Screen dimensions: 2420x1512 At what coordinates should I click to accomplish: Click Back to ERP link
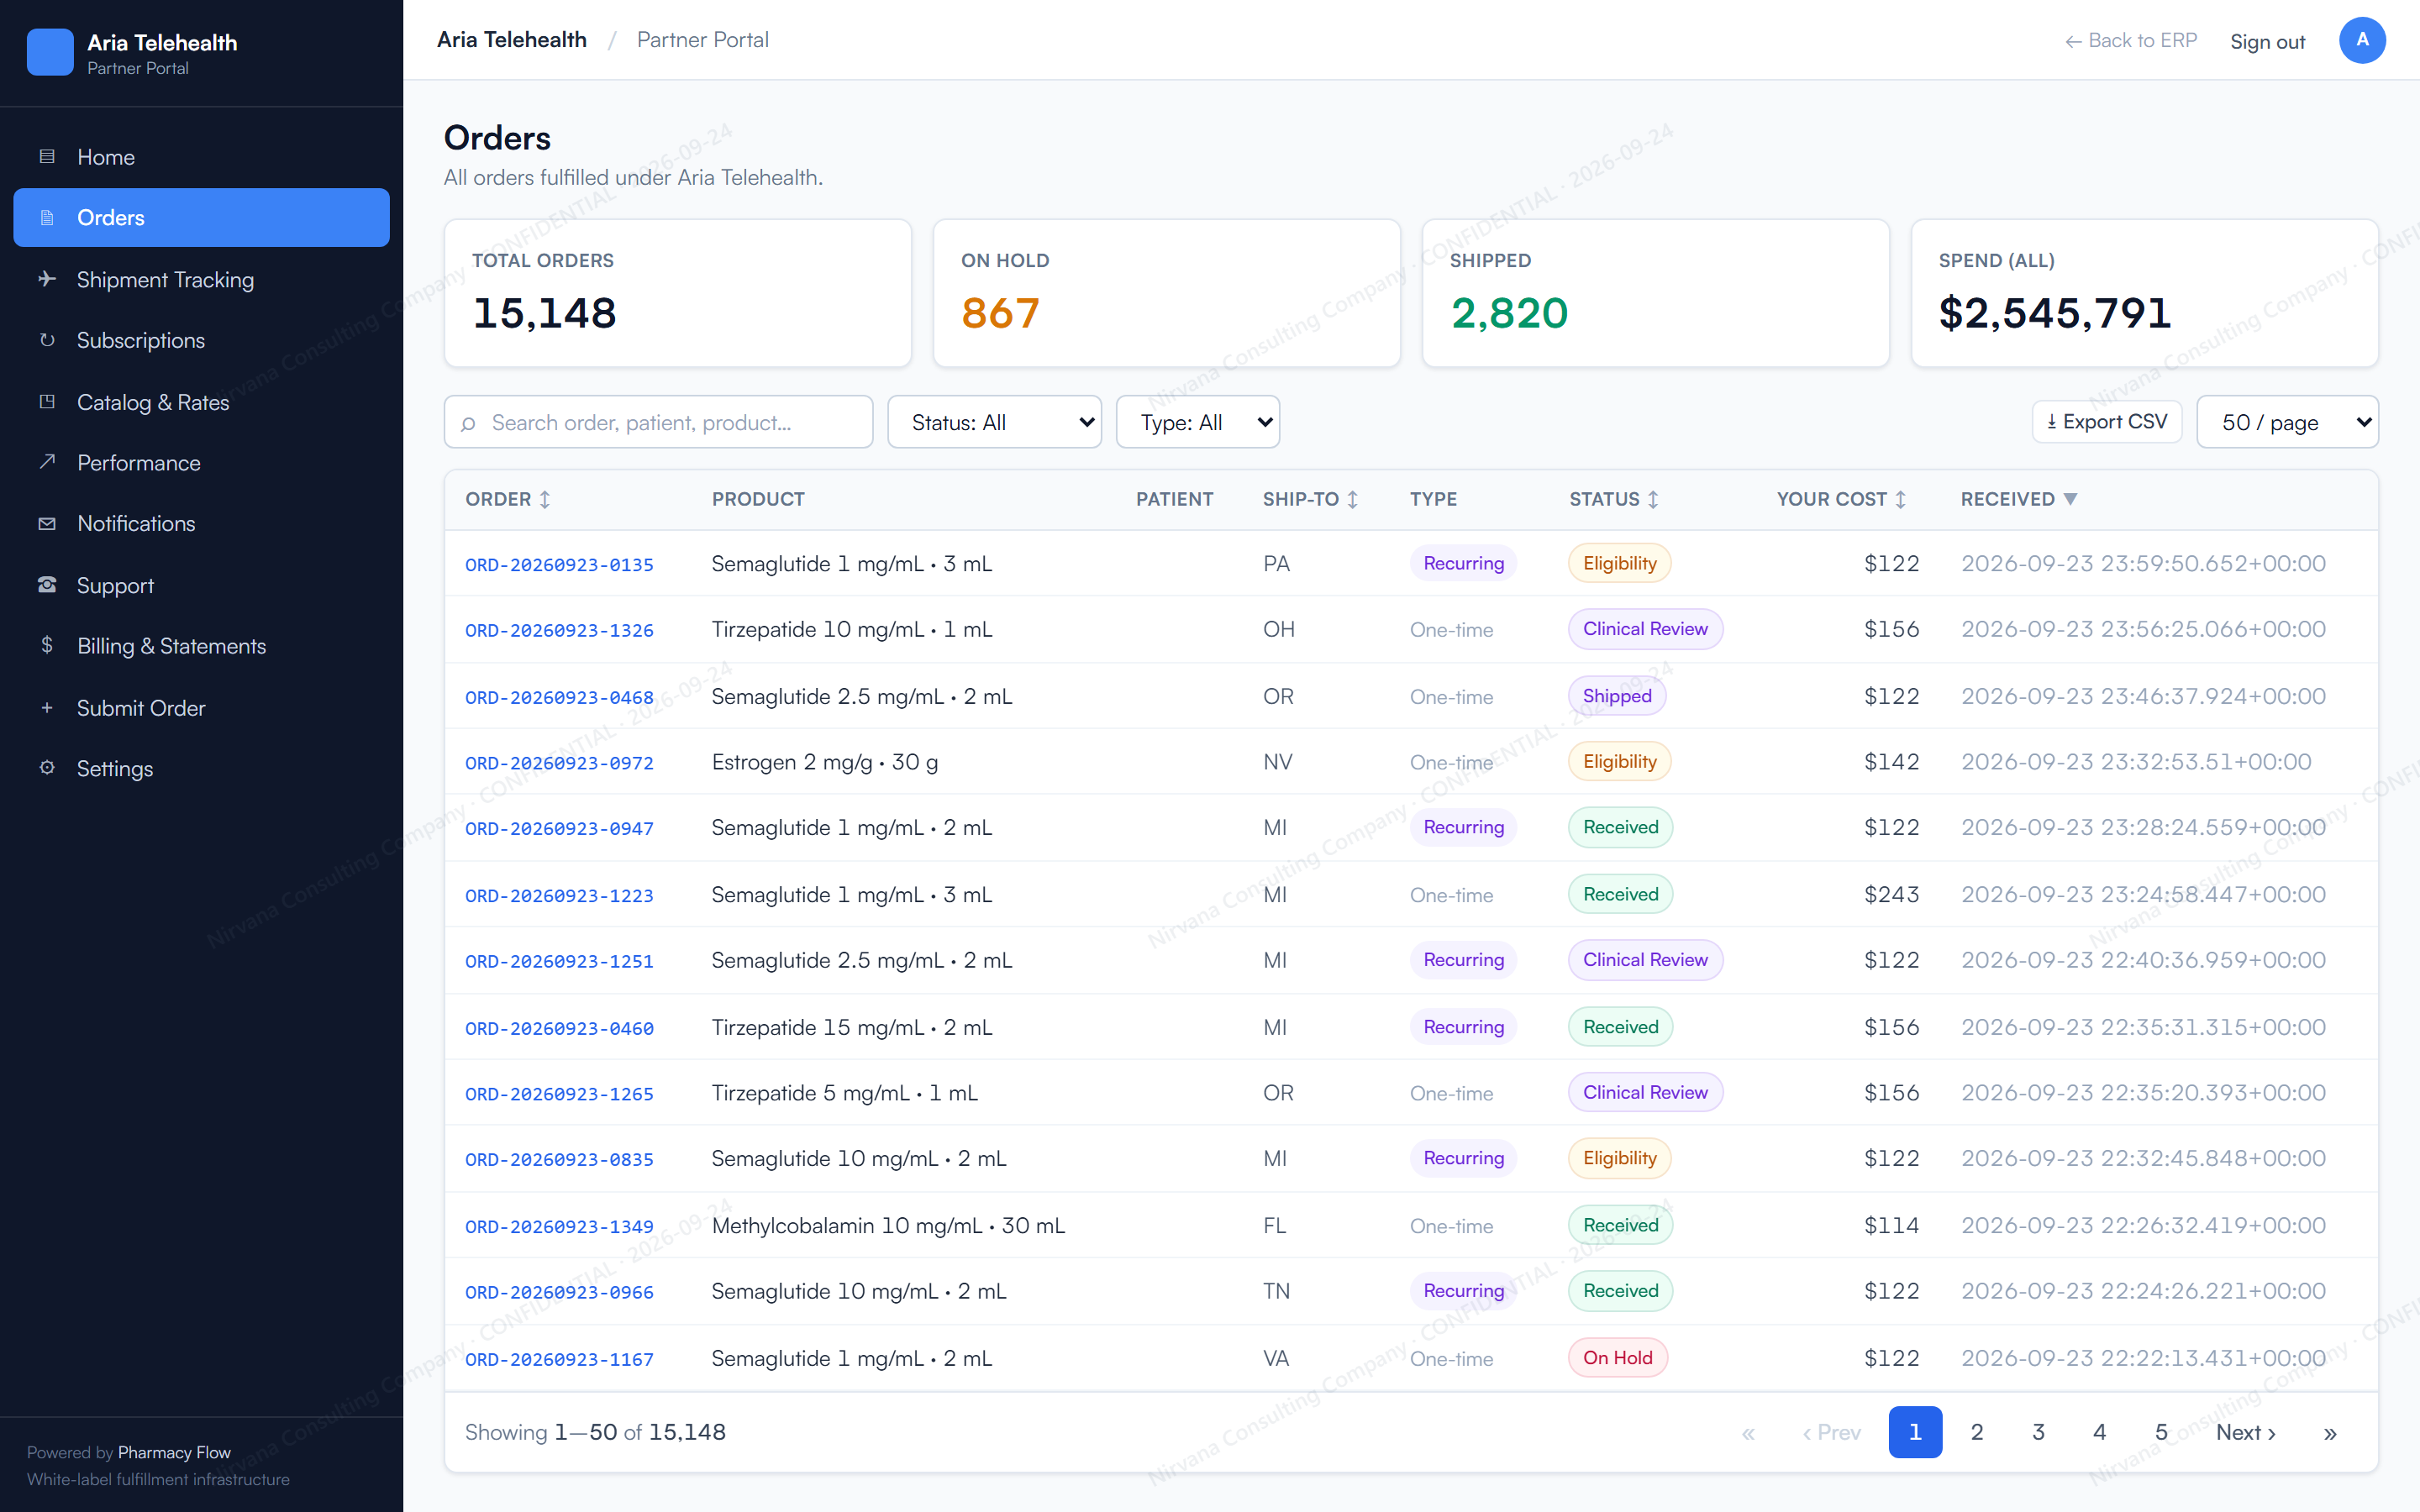point(2130,40)
